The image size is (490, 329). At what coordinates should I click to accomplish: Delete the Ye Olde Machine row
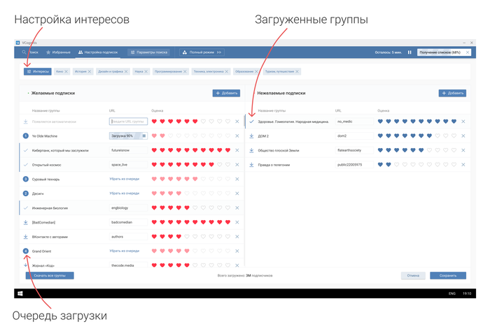click(x=237, y=136)
